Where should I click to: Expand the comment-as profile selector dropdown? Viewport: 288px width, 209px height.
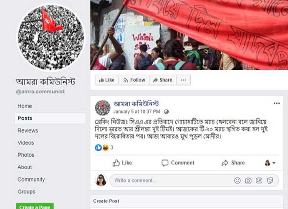[270, 163]
